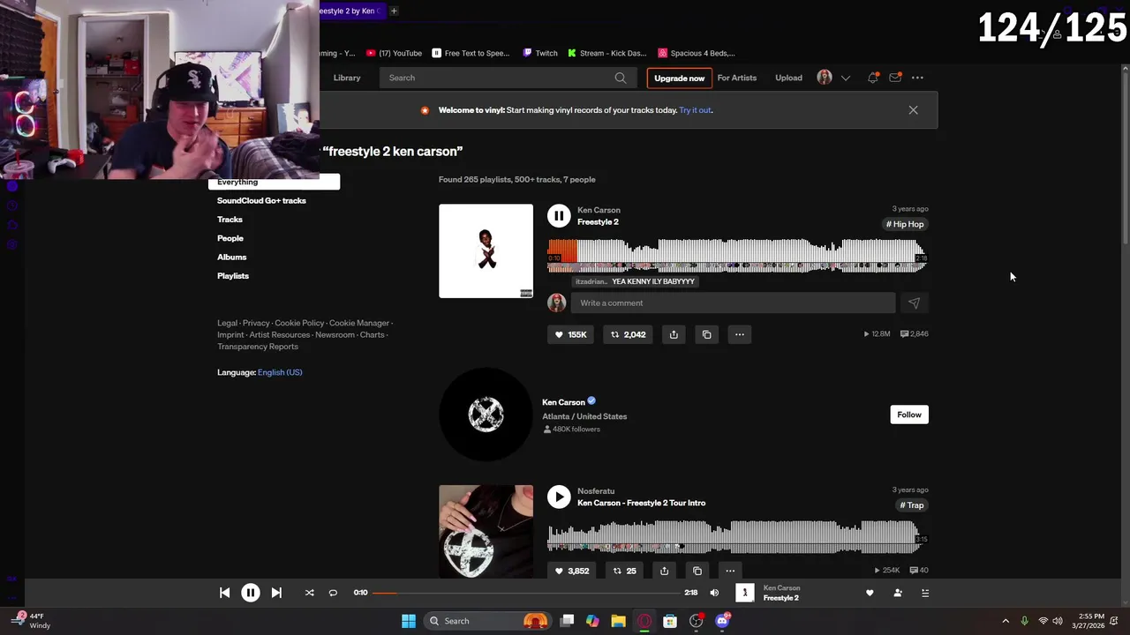Filter results by Albums
1130x635 pixels.
(x=232, y=257)
